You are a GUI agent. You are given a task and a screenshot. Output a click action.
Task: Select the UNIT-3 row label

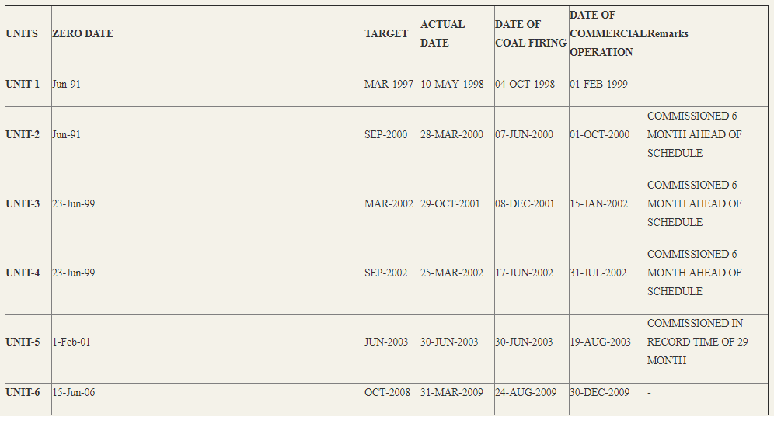click(x=23, y=203)
